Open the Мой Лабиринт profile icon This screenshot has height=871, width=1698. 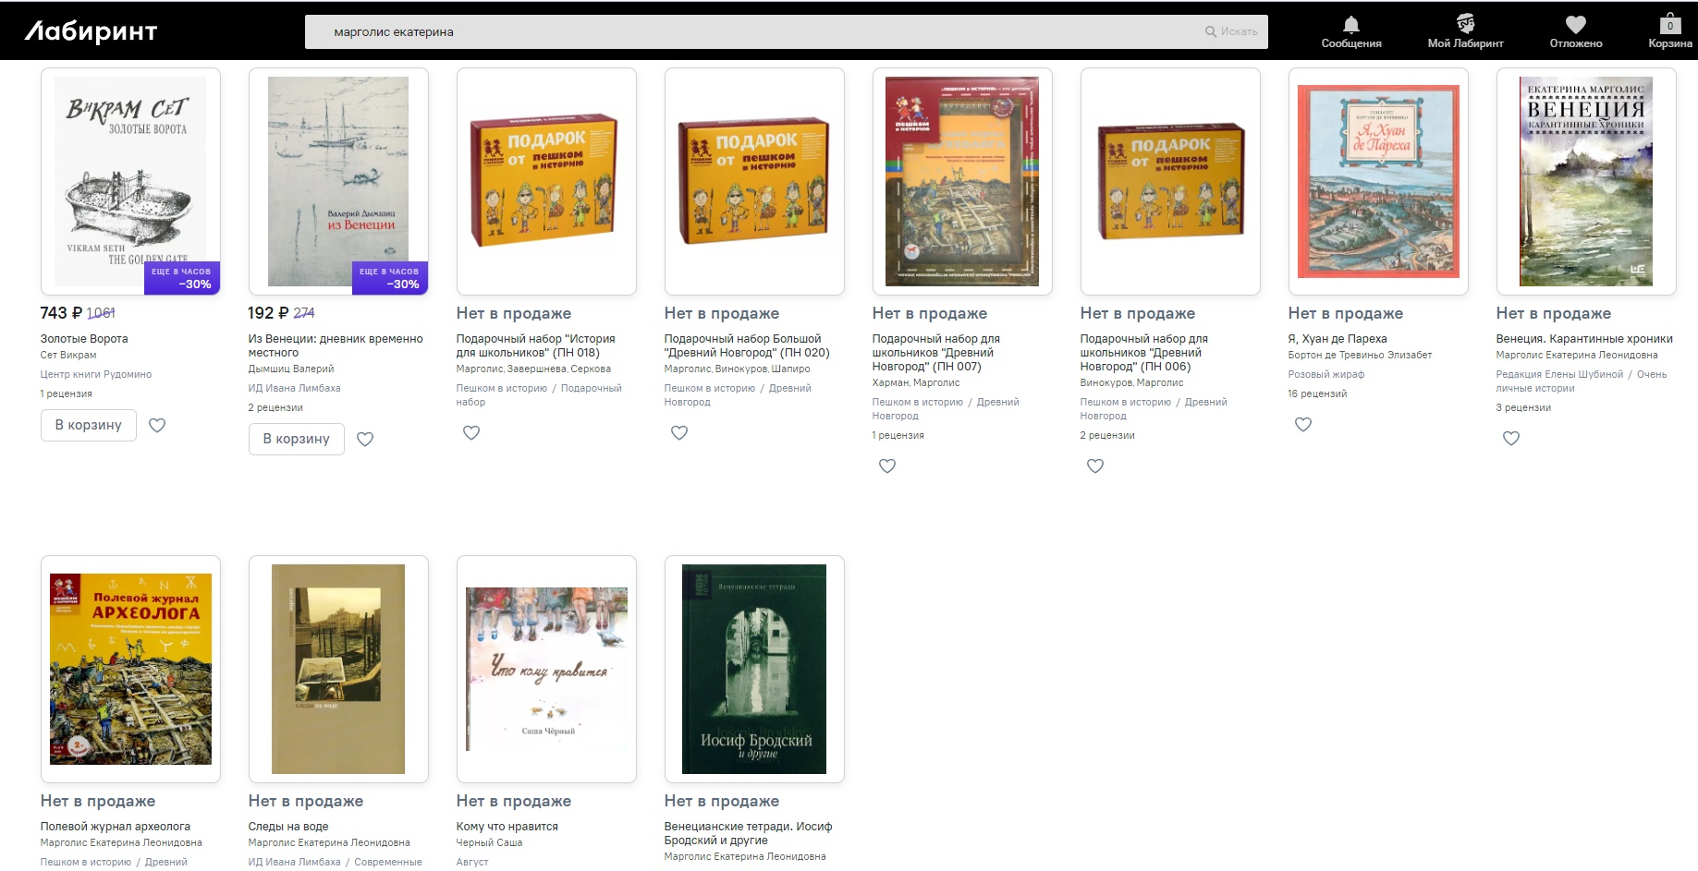pos(1465,24)
